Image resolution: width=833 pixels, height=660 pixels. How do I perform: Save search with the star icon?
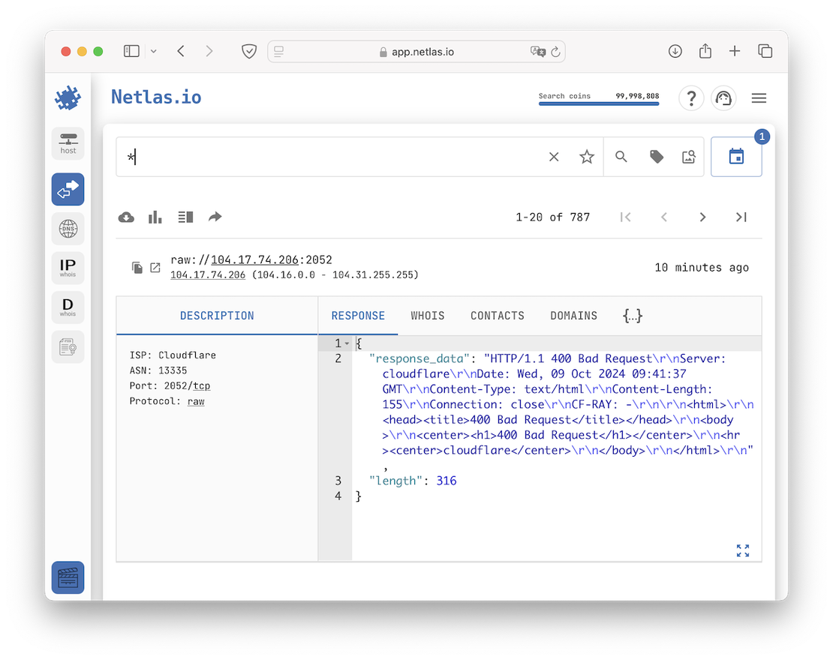pyautogui.click(x=587, y=157)
